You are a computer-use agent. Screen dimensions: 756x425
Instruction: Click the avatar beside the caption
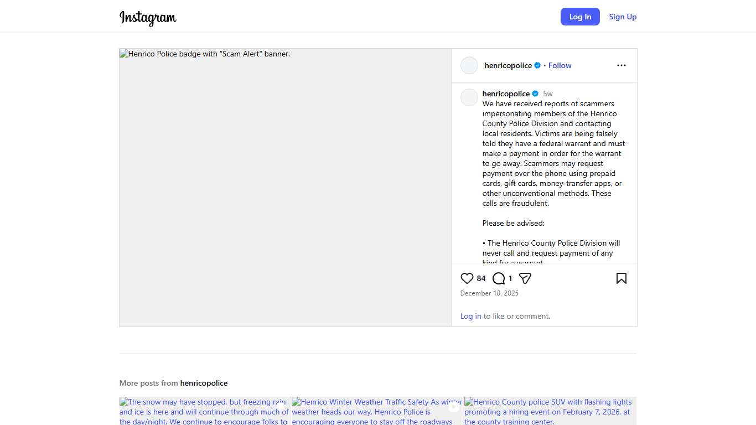click(x=469, y=97)
